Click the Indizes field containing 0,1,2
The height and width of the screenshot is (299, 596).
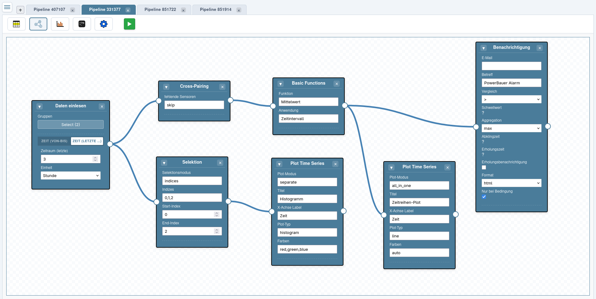192,198
